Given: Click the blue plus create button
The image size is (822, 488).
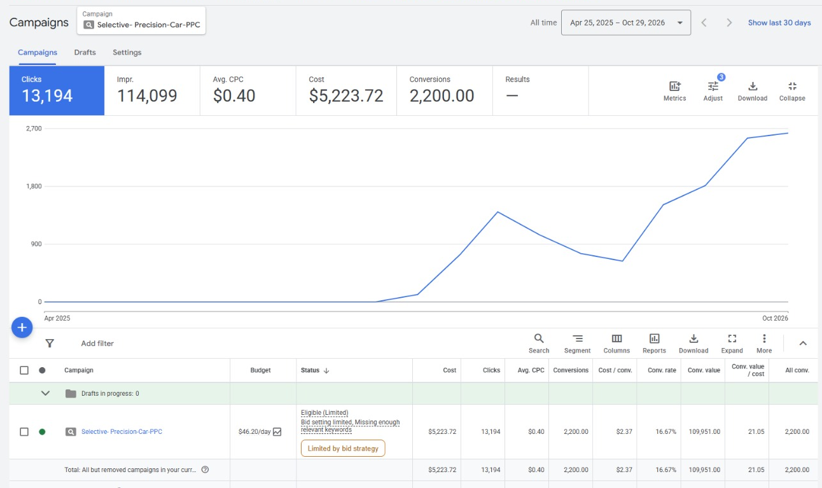Looking at the screenshot, I should point(22,328).
